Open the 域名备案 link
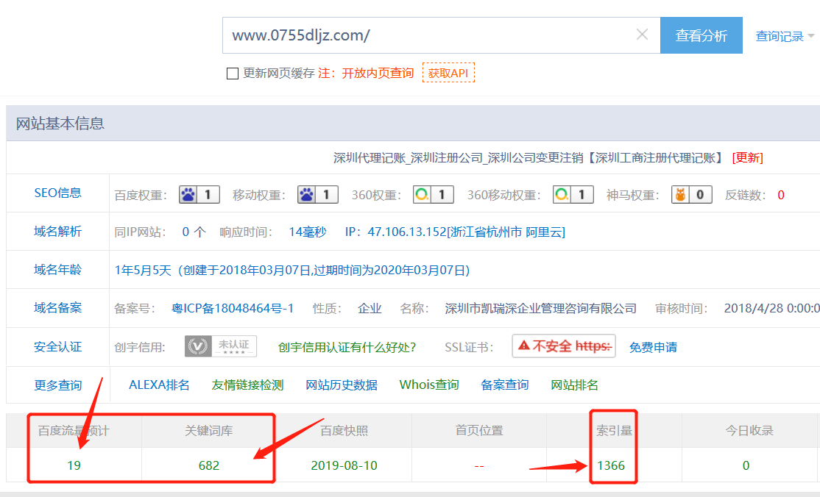The width and height of the screenshot is (820, 497). coord(57,308)
